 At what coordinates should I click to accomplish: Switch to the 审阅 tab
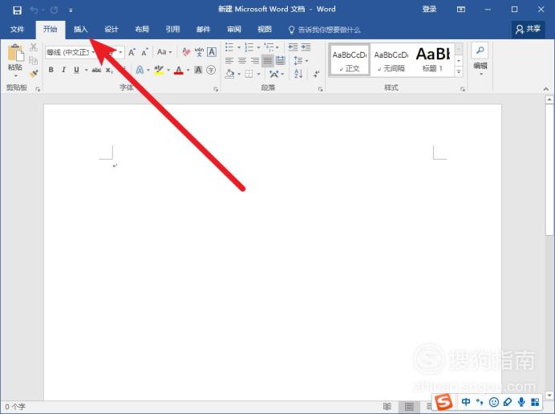(x=234, y=30)
